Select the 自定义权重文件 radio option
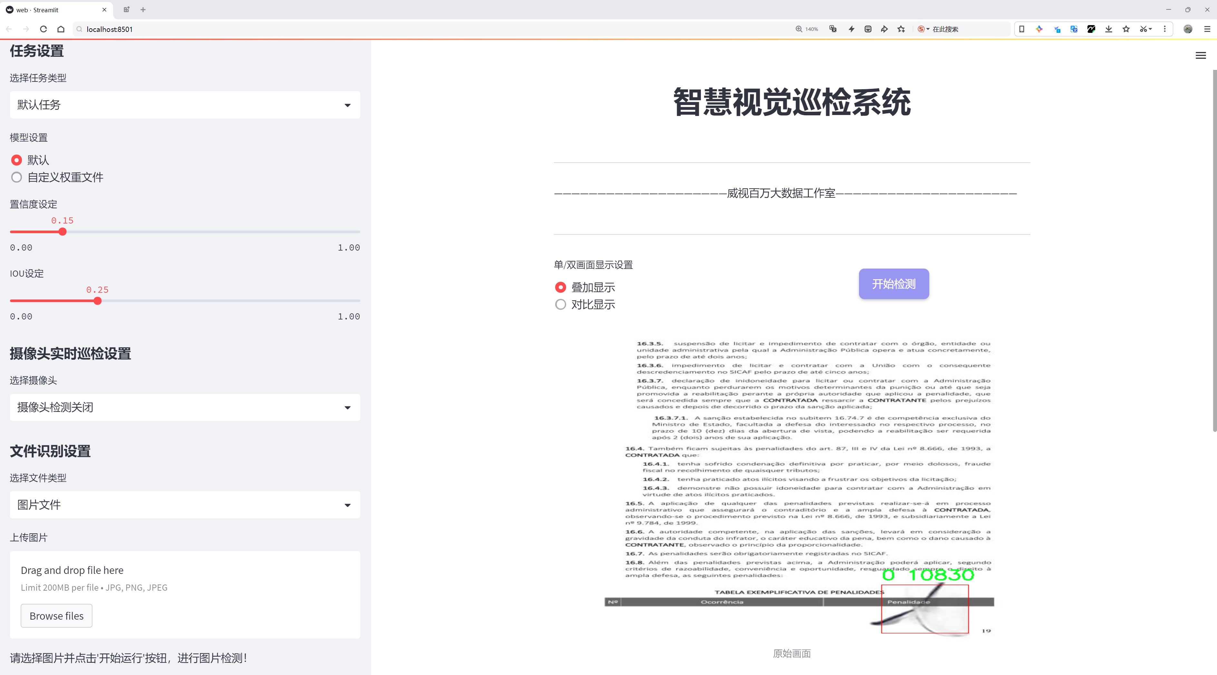The width and height of the screenshot is (1217, 675). click(16, 177)
